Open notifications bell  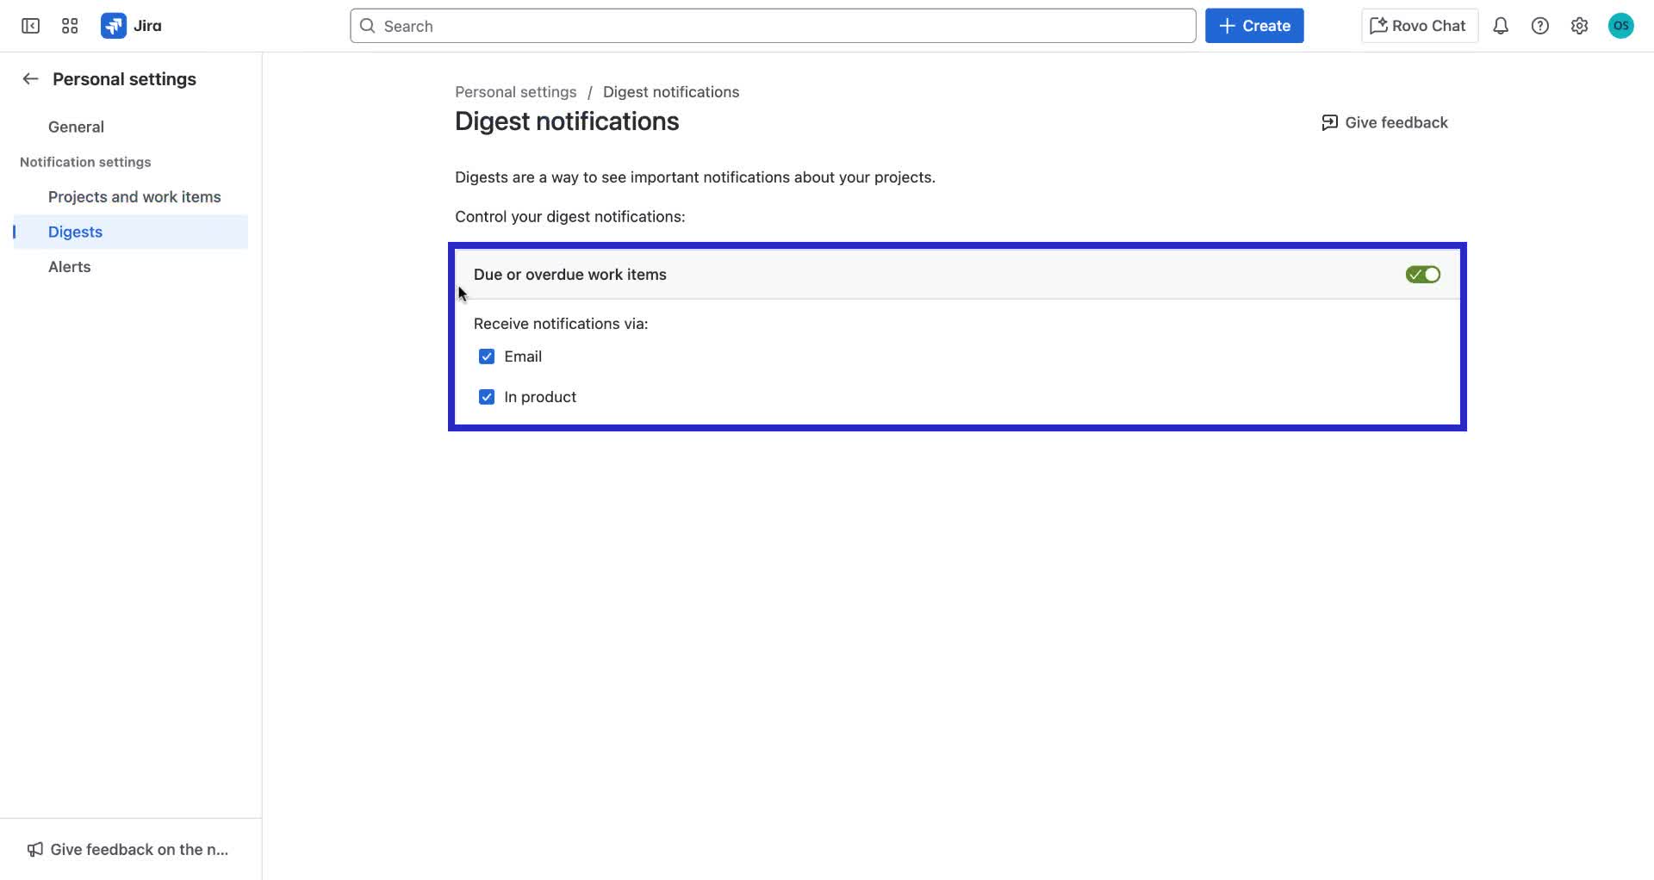[1500, 26]
